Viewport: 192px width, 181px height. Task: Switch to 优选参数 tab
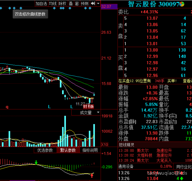[x=45, y=150]
